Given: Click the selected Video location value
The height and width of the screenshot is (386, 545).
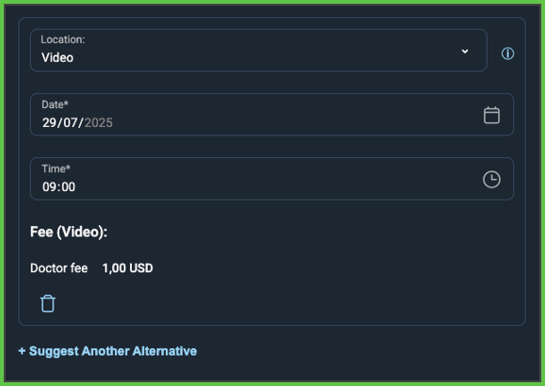Looking at the screenshot, I should (x=58, y=57).
